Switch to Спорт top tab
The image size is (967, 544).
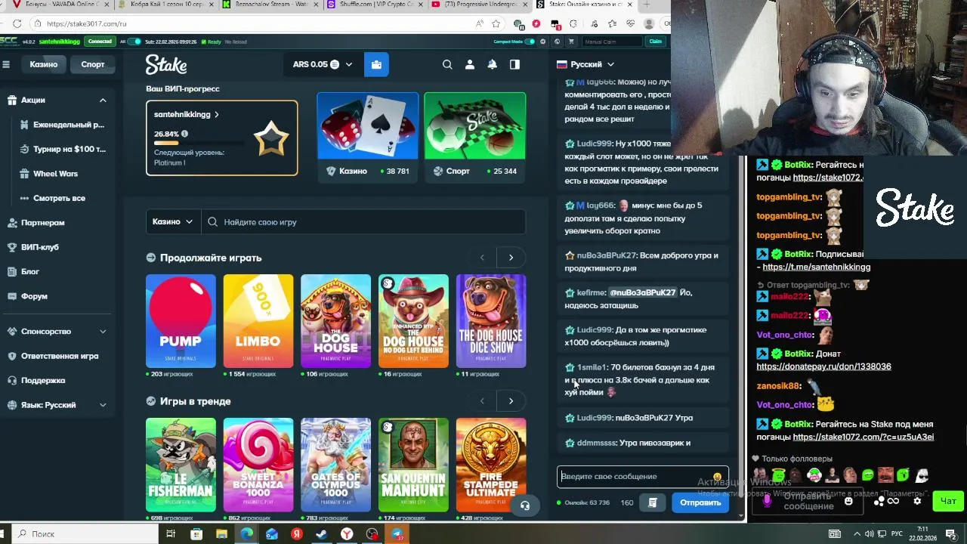pyautogui.click(x=93, y=64)
